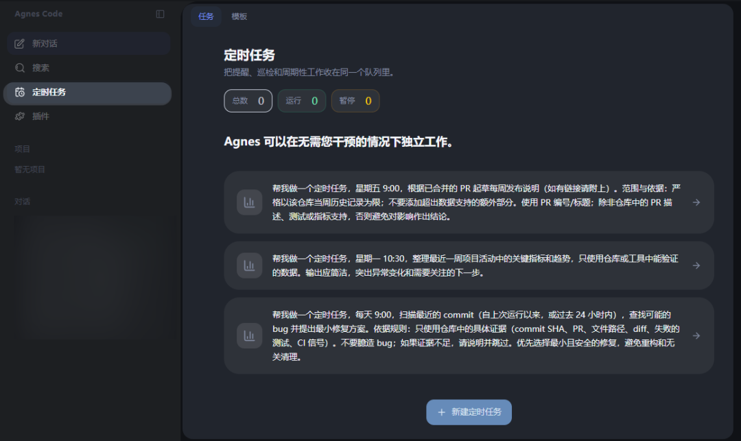Click arrow on the 星期五 9:00 card
Screen dimensions: 741x441
(x=696, y=202)
